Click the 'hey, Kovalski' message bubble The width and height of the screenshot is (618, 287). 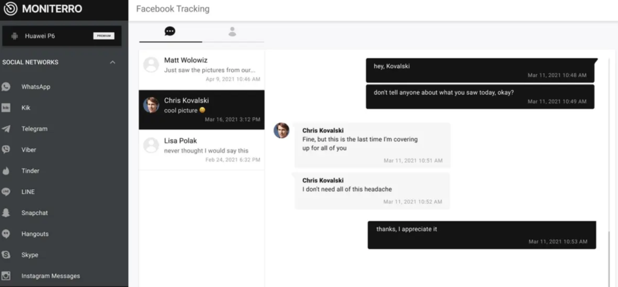tap(480, 70)
